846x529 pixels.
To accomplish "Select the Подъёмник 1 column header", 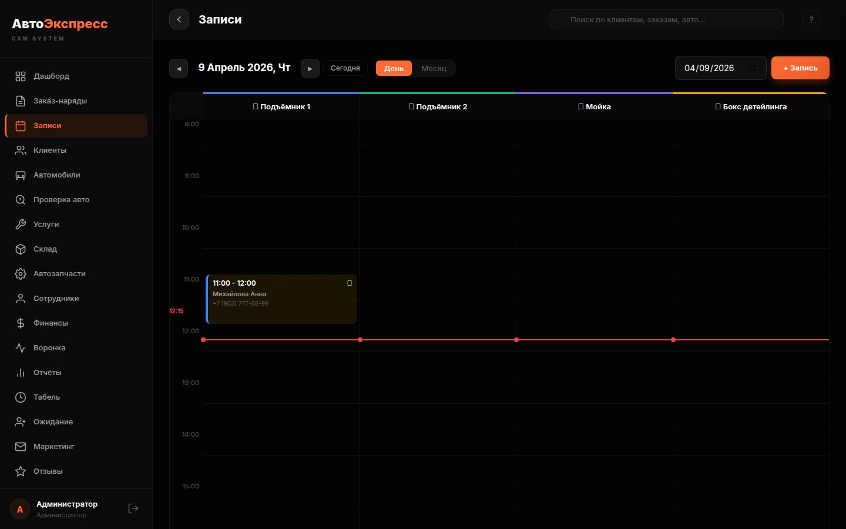I will tap(281, 106).
